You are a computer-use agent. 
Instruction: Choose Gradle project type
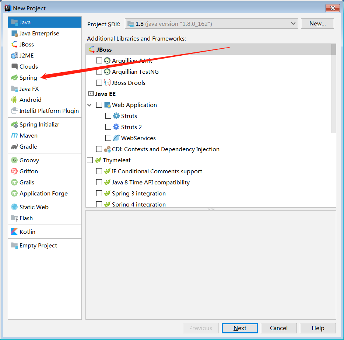(x=45, y=146)
